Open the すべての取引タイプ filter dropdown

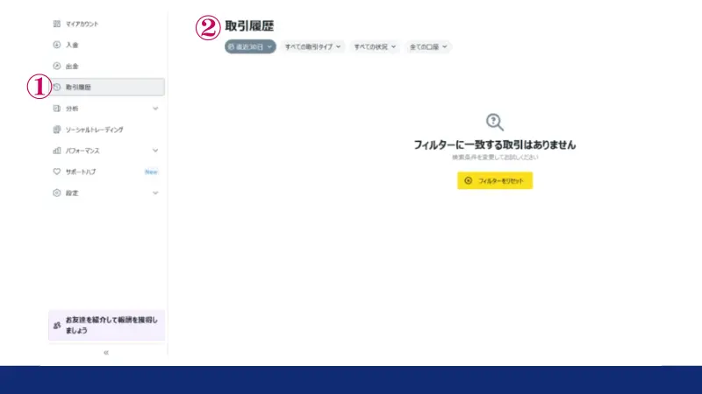point(313,46)
